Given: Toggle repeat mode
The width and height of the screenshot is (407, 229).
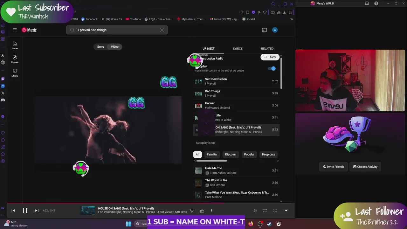Looking at the screenshot, I should tap(265, 211).
